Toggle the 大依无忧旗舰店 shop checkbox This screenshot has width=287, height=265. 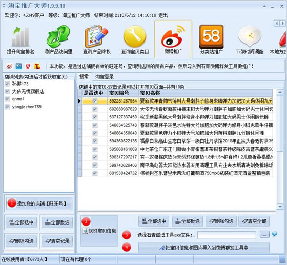[x=7, y=91]
